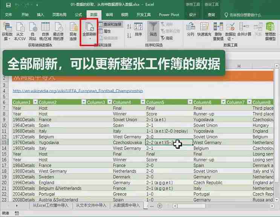
Task: Open Column3 filter dropdown
Action: click(110, 102)
